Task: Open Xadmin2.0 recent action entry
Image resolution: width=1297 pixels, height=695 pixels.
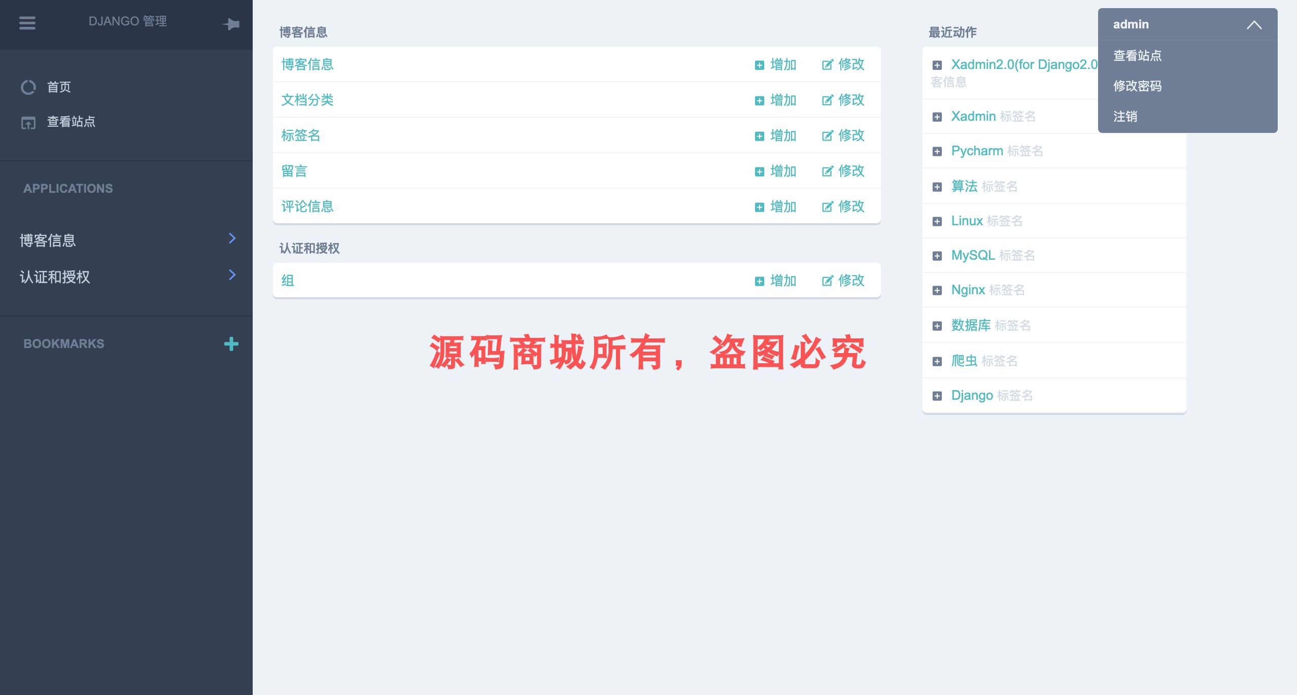Action: pyautogui.click(x=1023, y=64)
